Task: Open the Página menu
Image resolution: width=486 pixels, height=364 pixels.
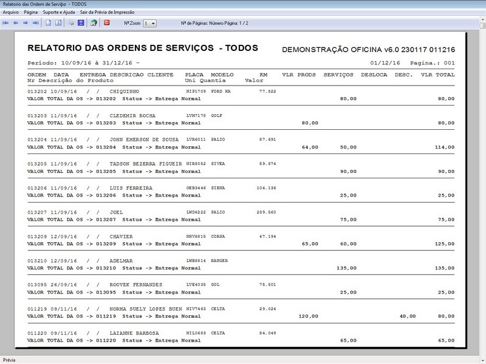Action: pyautogui.click(x=31, y=12)
